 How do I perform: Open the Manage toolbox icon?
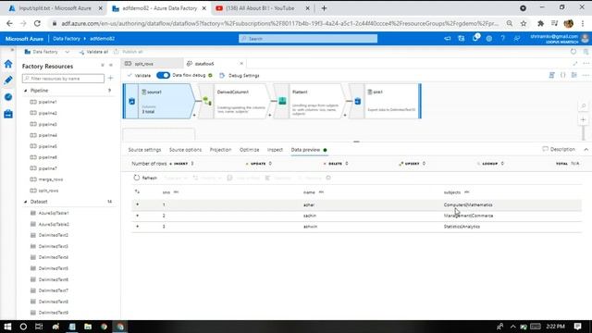pyautogui.click(x=8, y=114)
